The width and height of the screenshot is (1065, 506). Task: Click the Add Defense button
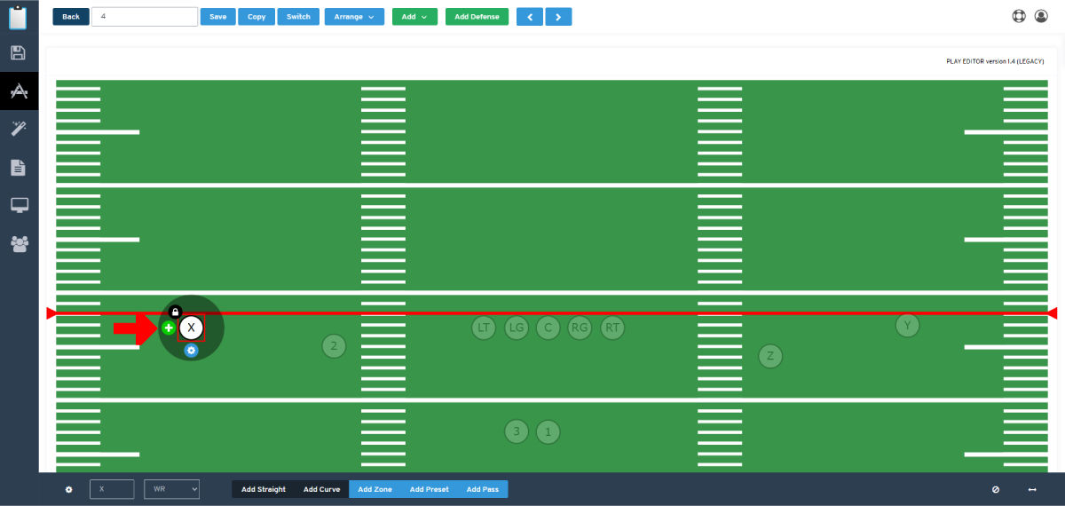pyautogui.click(x=477, y=17)
